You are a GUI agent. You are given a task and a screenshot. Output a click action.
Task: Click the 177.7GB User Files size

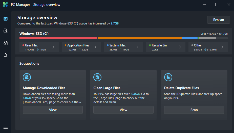pos(30,50)
